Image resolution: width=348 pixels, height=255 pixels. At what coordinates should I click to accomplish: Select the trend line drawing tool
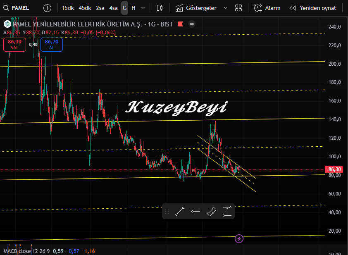180,211
